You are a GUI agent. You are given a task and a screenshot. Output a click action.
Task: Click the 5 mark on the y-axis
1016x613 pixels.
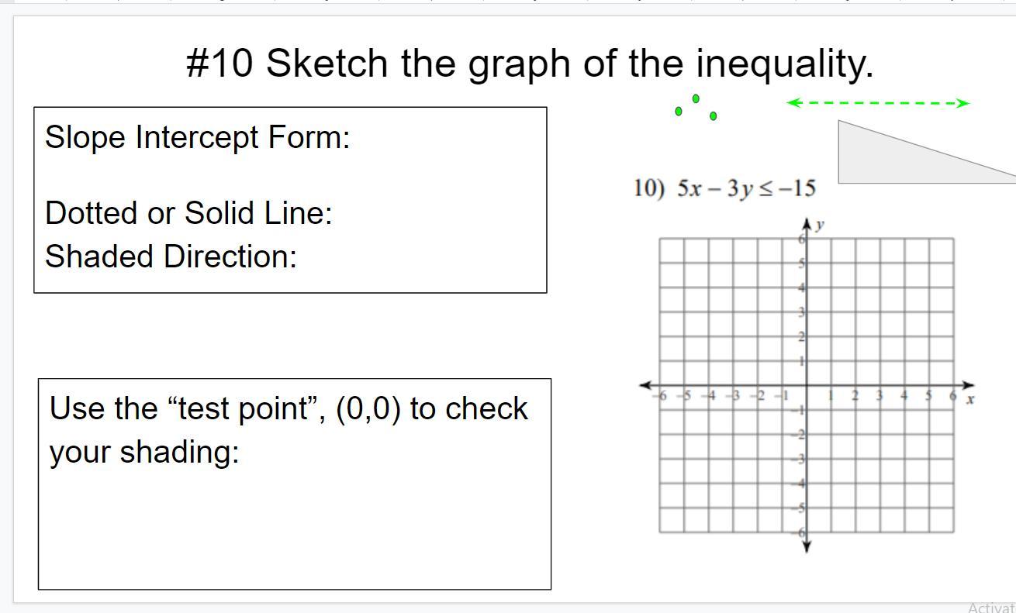coord(802,263)
